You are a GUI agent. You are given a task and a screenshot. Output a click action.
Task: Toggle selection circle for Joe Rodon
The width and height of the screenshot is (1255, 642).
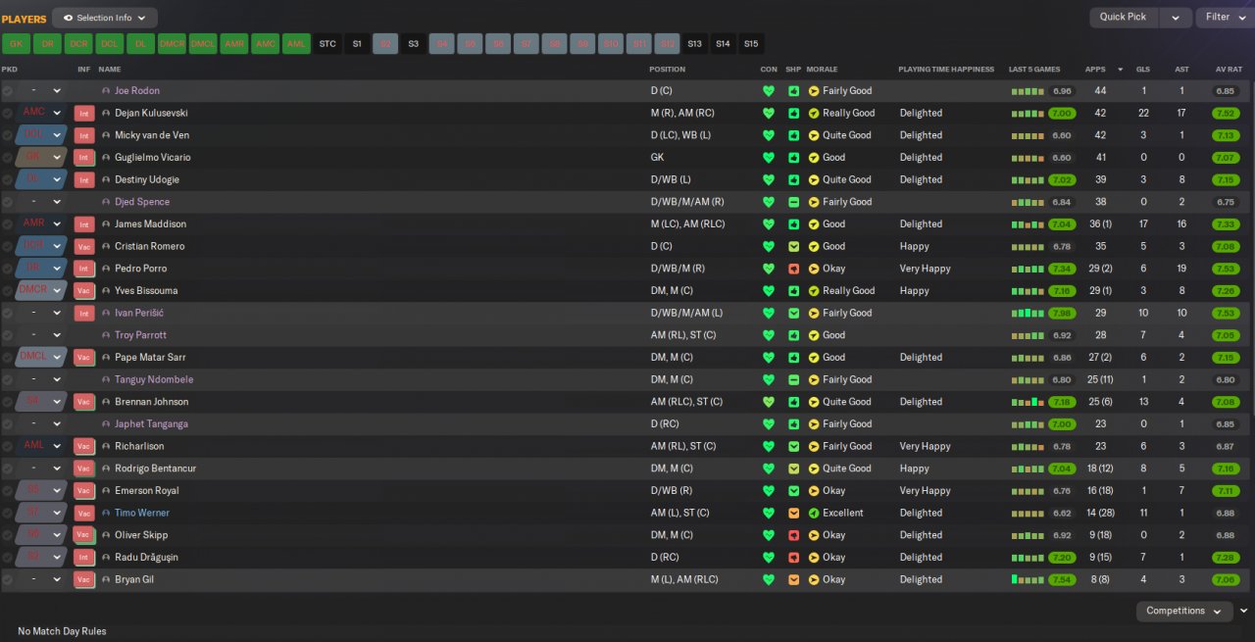coord(7,91)
